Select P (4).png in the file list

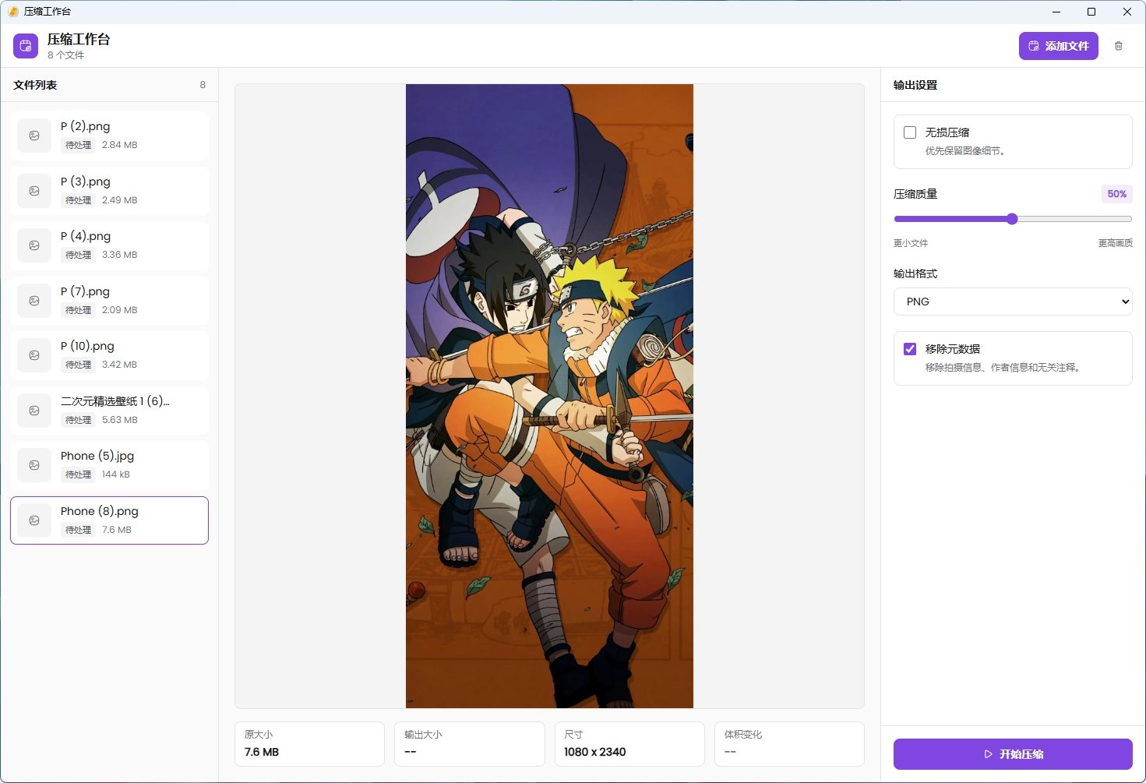coord(109,245)
